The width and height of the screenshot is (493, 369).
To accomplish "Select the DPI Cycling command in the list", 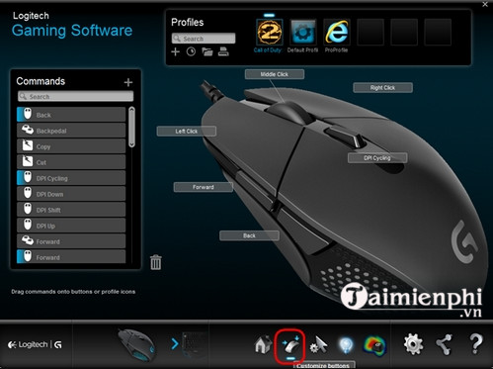I will coord(71,178).
